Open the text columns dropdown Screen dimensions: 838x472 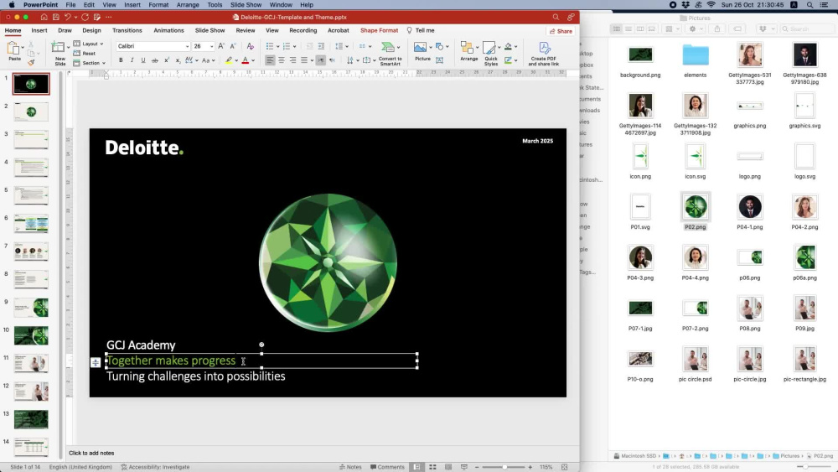click(365, 46)
